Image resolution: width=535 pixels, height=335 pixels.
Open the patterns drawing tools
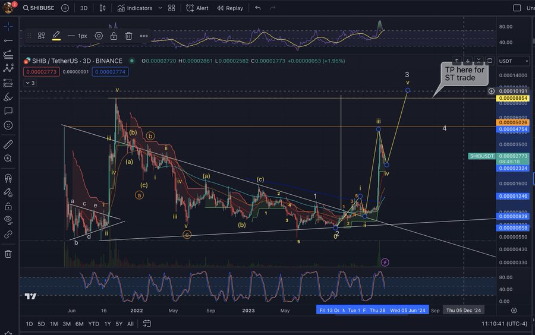tap(8, 68)
